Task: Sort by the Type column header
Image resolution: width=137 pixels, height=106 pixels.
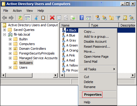Action: pos(104,25)
